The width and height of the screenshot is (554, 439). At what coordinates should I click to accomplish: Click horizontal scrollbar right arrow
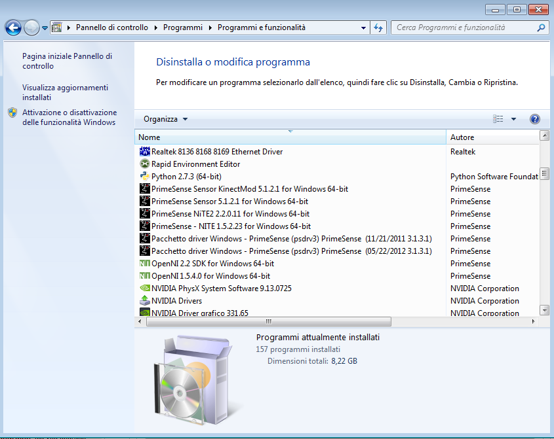tap(533, 321)
